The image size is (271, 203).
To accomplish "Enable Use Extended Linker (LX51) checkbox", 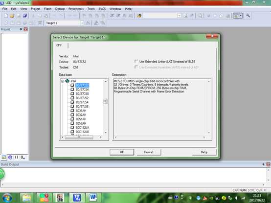I will [136, 61].
